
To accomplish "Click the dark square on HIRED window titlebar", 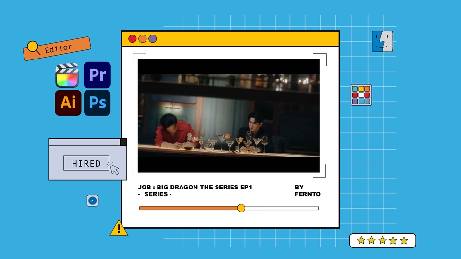I will click(x=123, y=142).
